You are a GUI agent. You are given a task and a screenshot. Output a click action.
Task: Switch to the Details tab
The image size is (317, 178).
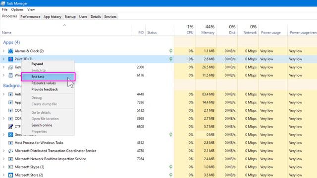pyautogui.click(x=96, y=17)
